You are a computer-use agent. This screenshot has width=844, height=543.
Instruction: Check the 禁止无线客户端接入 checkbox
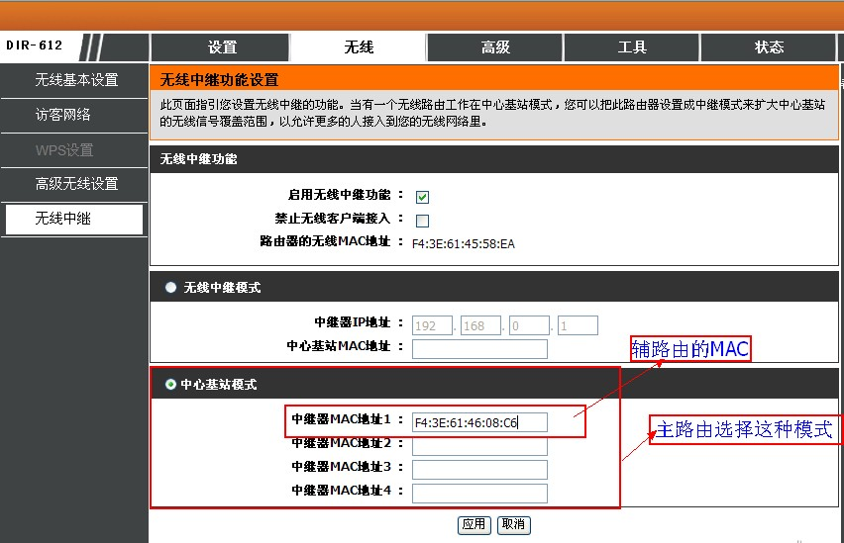(423, 220)
